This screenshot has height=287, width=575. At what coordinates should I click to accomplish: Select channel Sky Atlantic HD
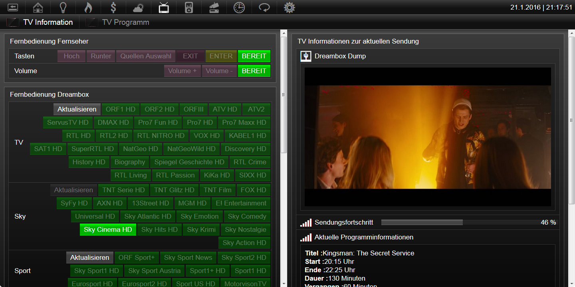(148, 216)
